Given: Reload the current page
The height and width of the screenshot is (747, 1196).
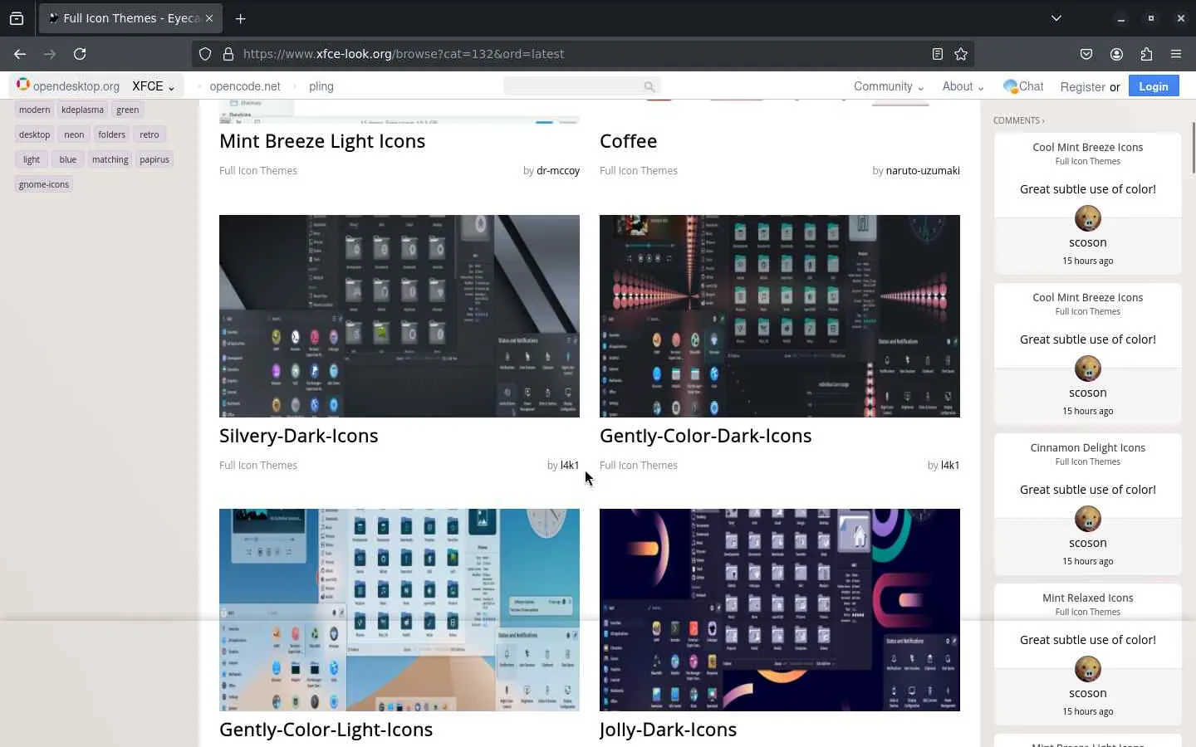Looking at the screenshot, I should coord(80,54).
